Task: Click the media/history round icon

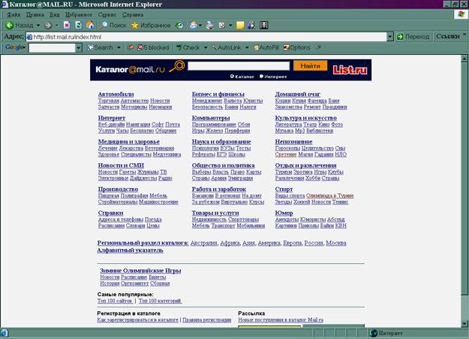Action: point(179,26)
